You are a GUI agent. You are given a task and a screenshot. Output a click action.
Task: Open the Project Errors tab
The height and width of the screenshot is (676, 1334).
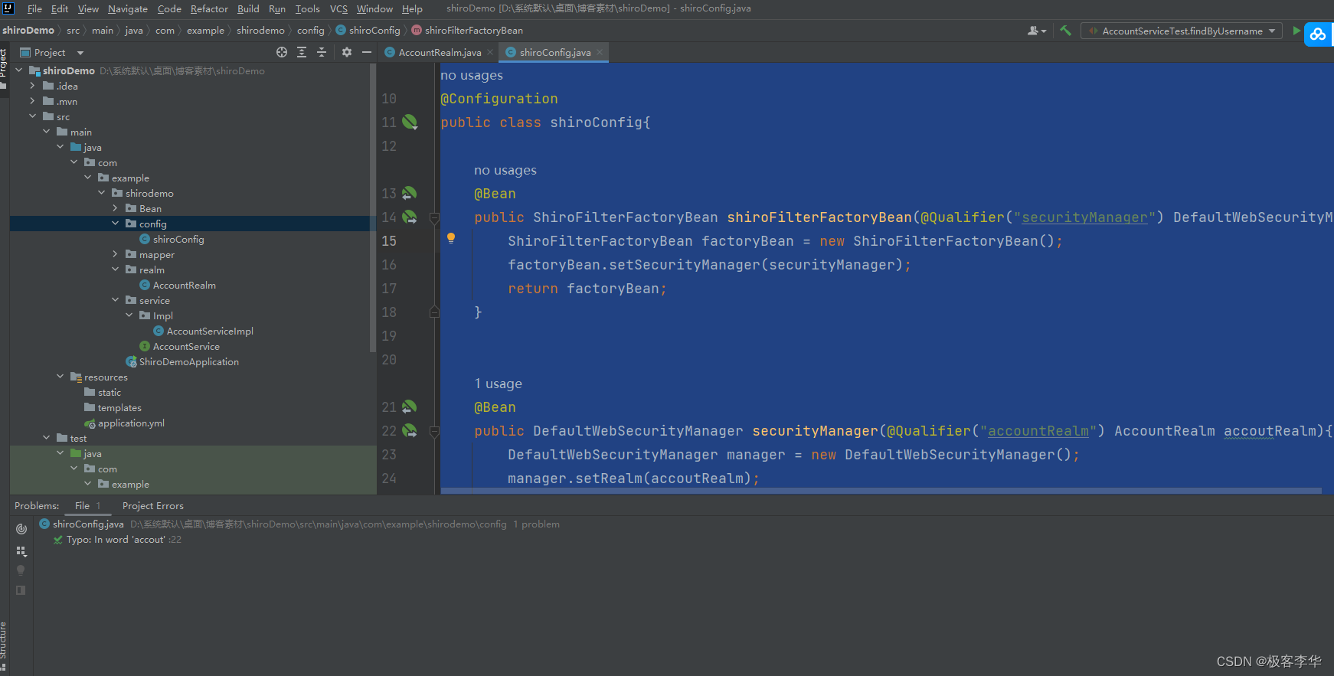[153, 506]
